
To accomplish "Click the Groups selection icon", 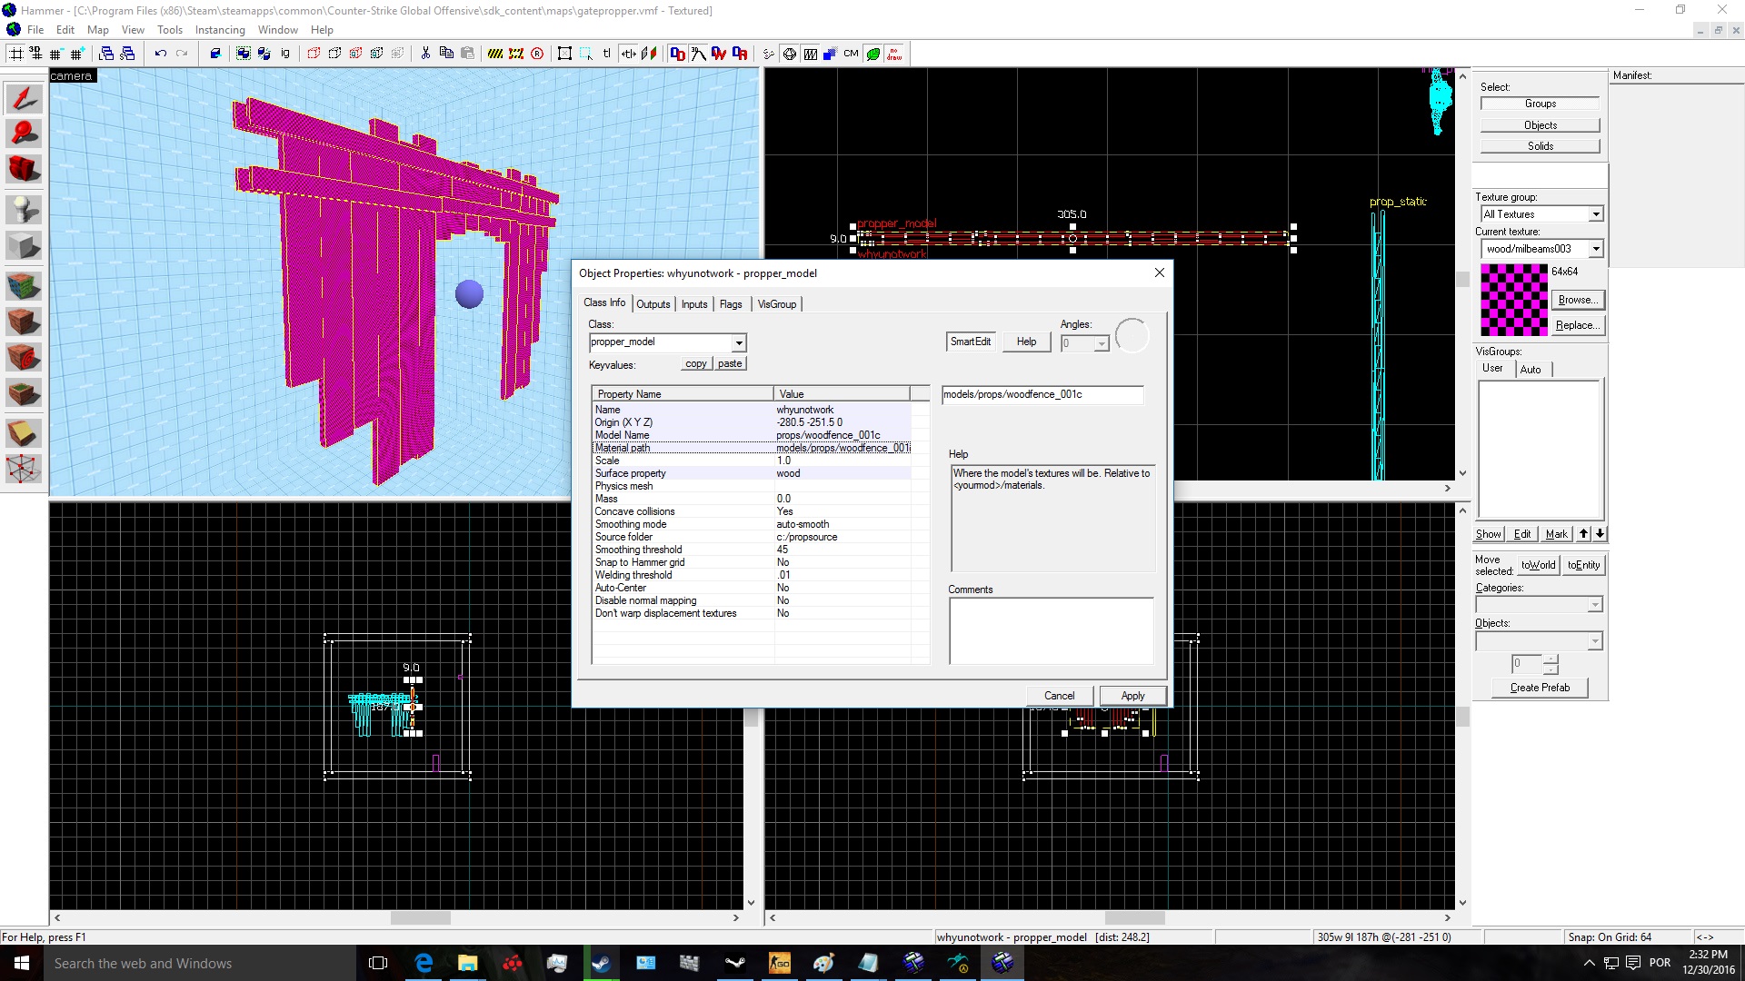I will click(1538, 103).
